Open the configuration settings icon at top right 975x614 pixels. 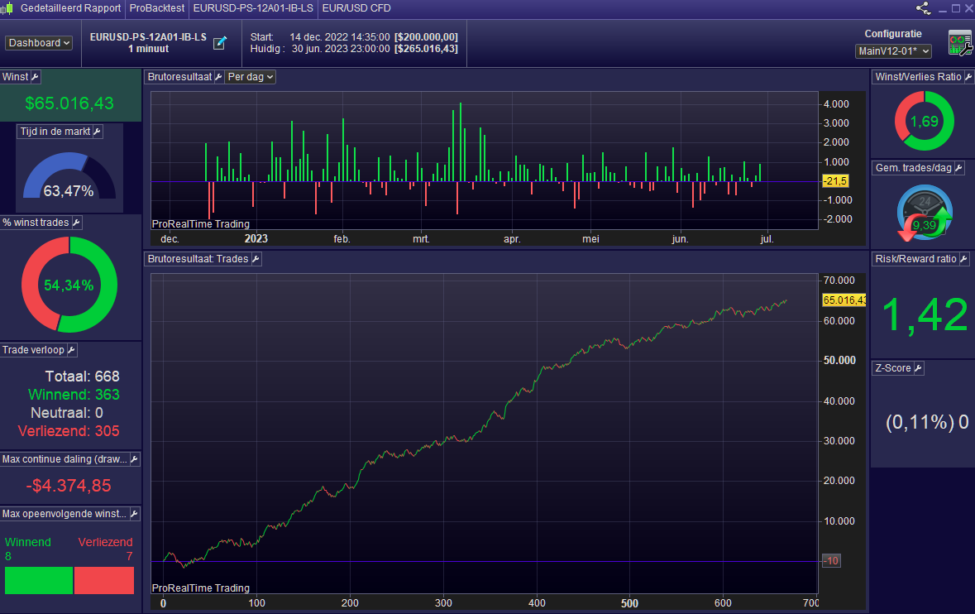(960, 43)
